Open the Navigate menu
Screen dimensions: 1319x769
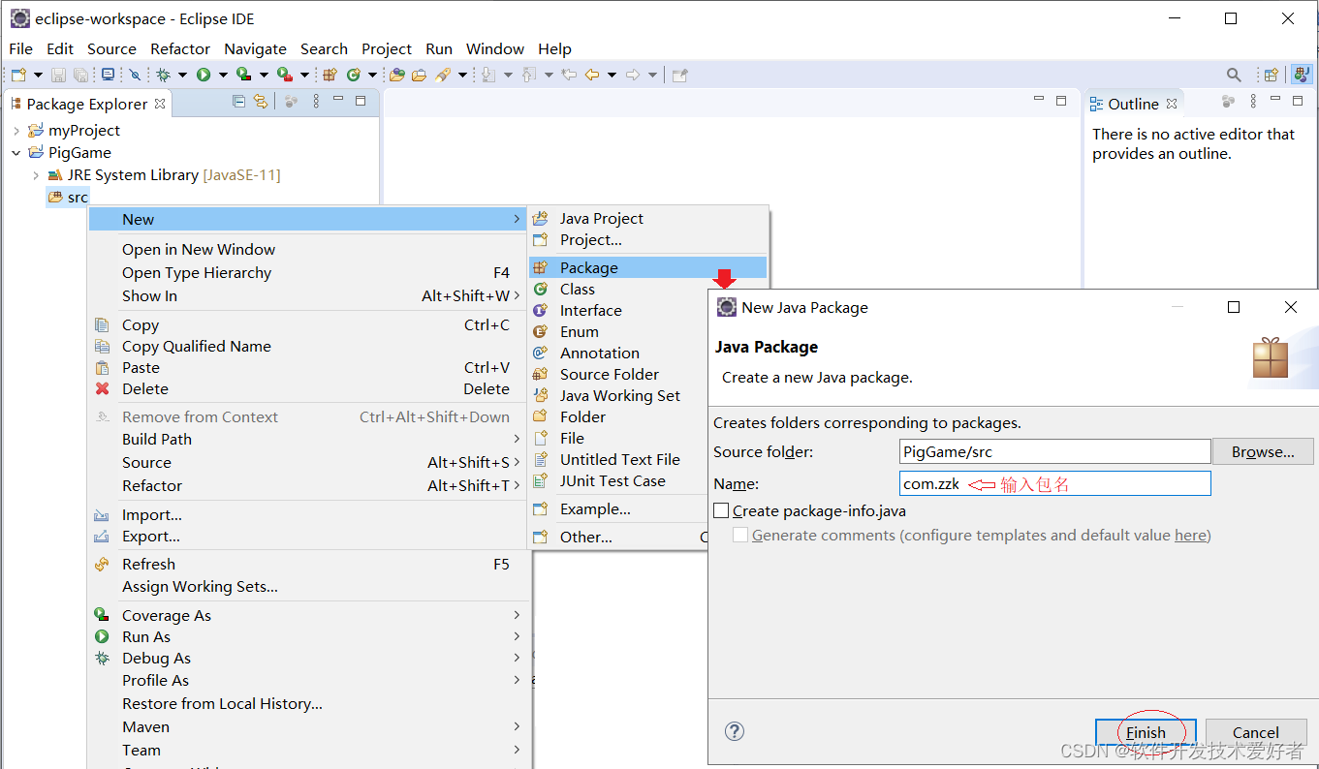click(255, 48)
